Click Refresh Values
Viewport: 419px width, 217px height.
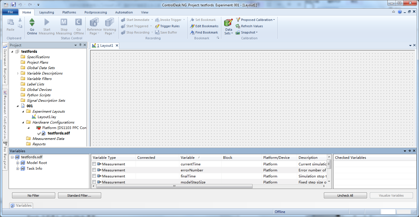[x=249, y=26]
